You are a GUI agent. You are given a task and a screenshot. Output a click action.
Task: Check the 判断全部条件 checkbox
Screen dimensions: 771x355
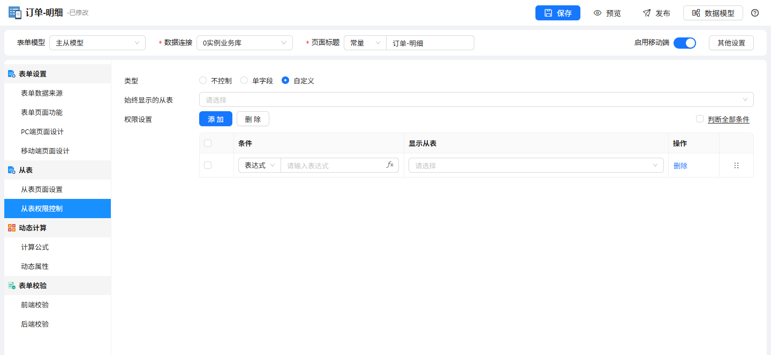[x=700, y=119]
